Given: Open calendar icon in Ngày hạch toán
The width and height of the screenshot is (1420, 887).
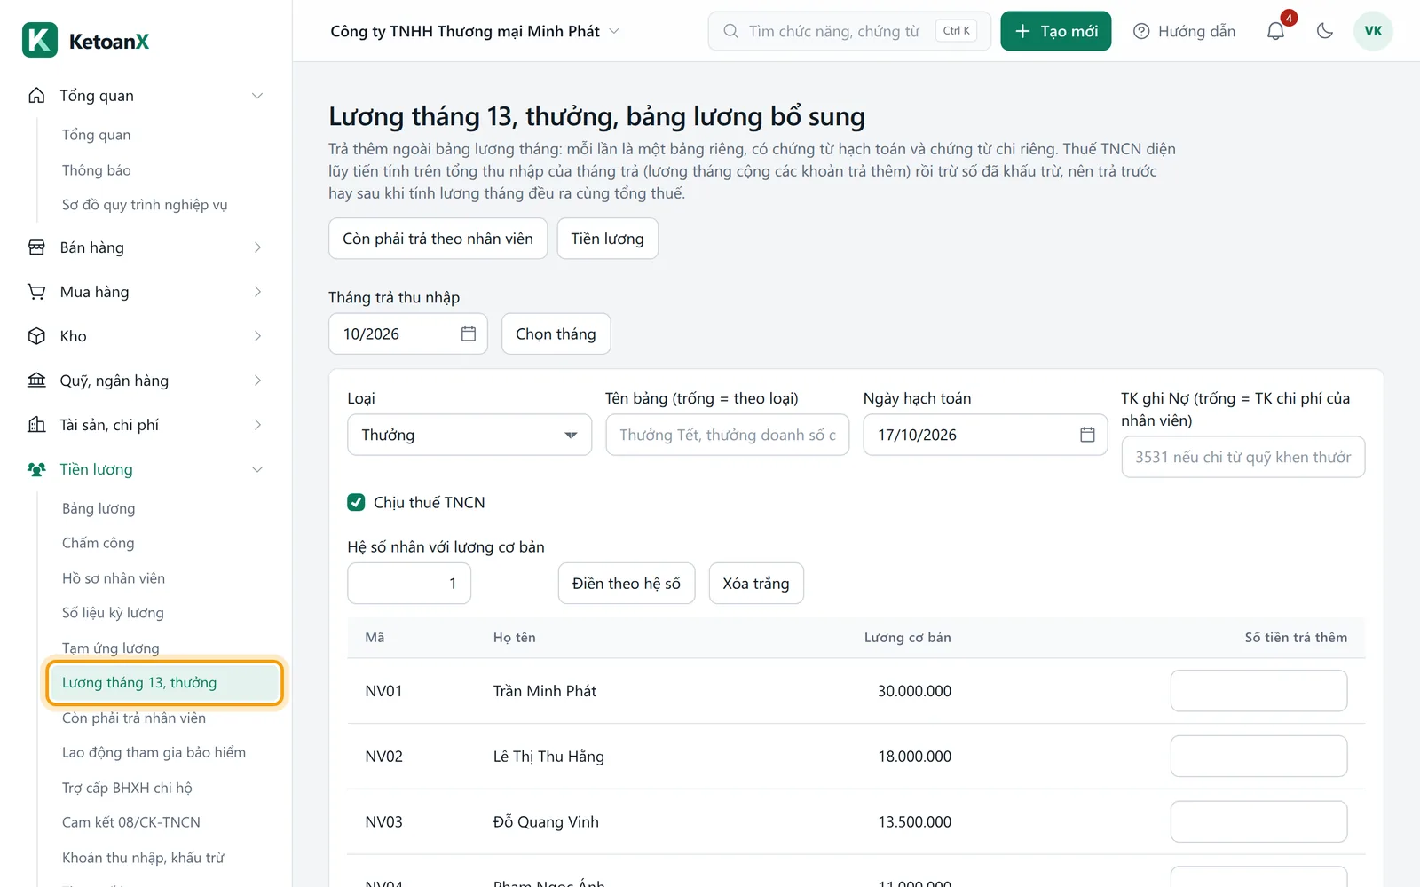Looking at the screenshot, I should coord(1087,435).
